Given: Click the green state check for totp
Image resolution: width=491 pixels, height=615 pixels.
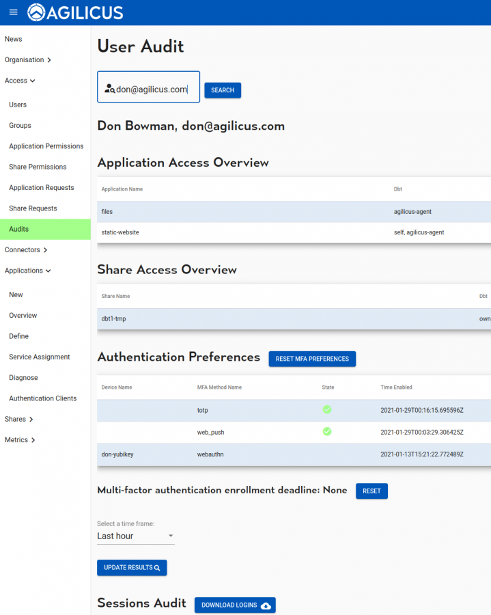Looking at the screenshot, I should (327, 409).
